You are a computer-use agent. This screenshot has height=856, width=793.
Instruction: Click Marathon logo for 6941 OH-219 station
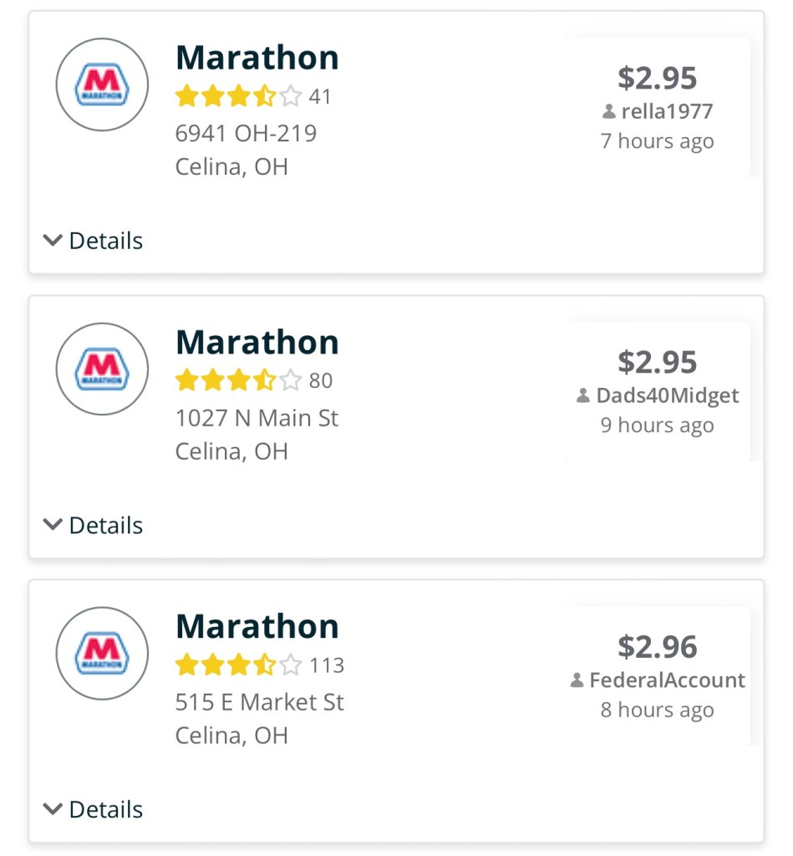tap(102, 84)
